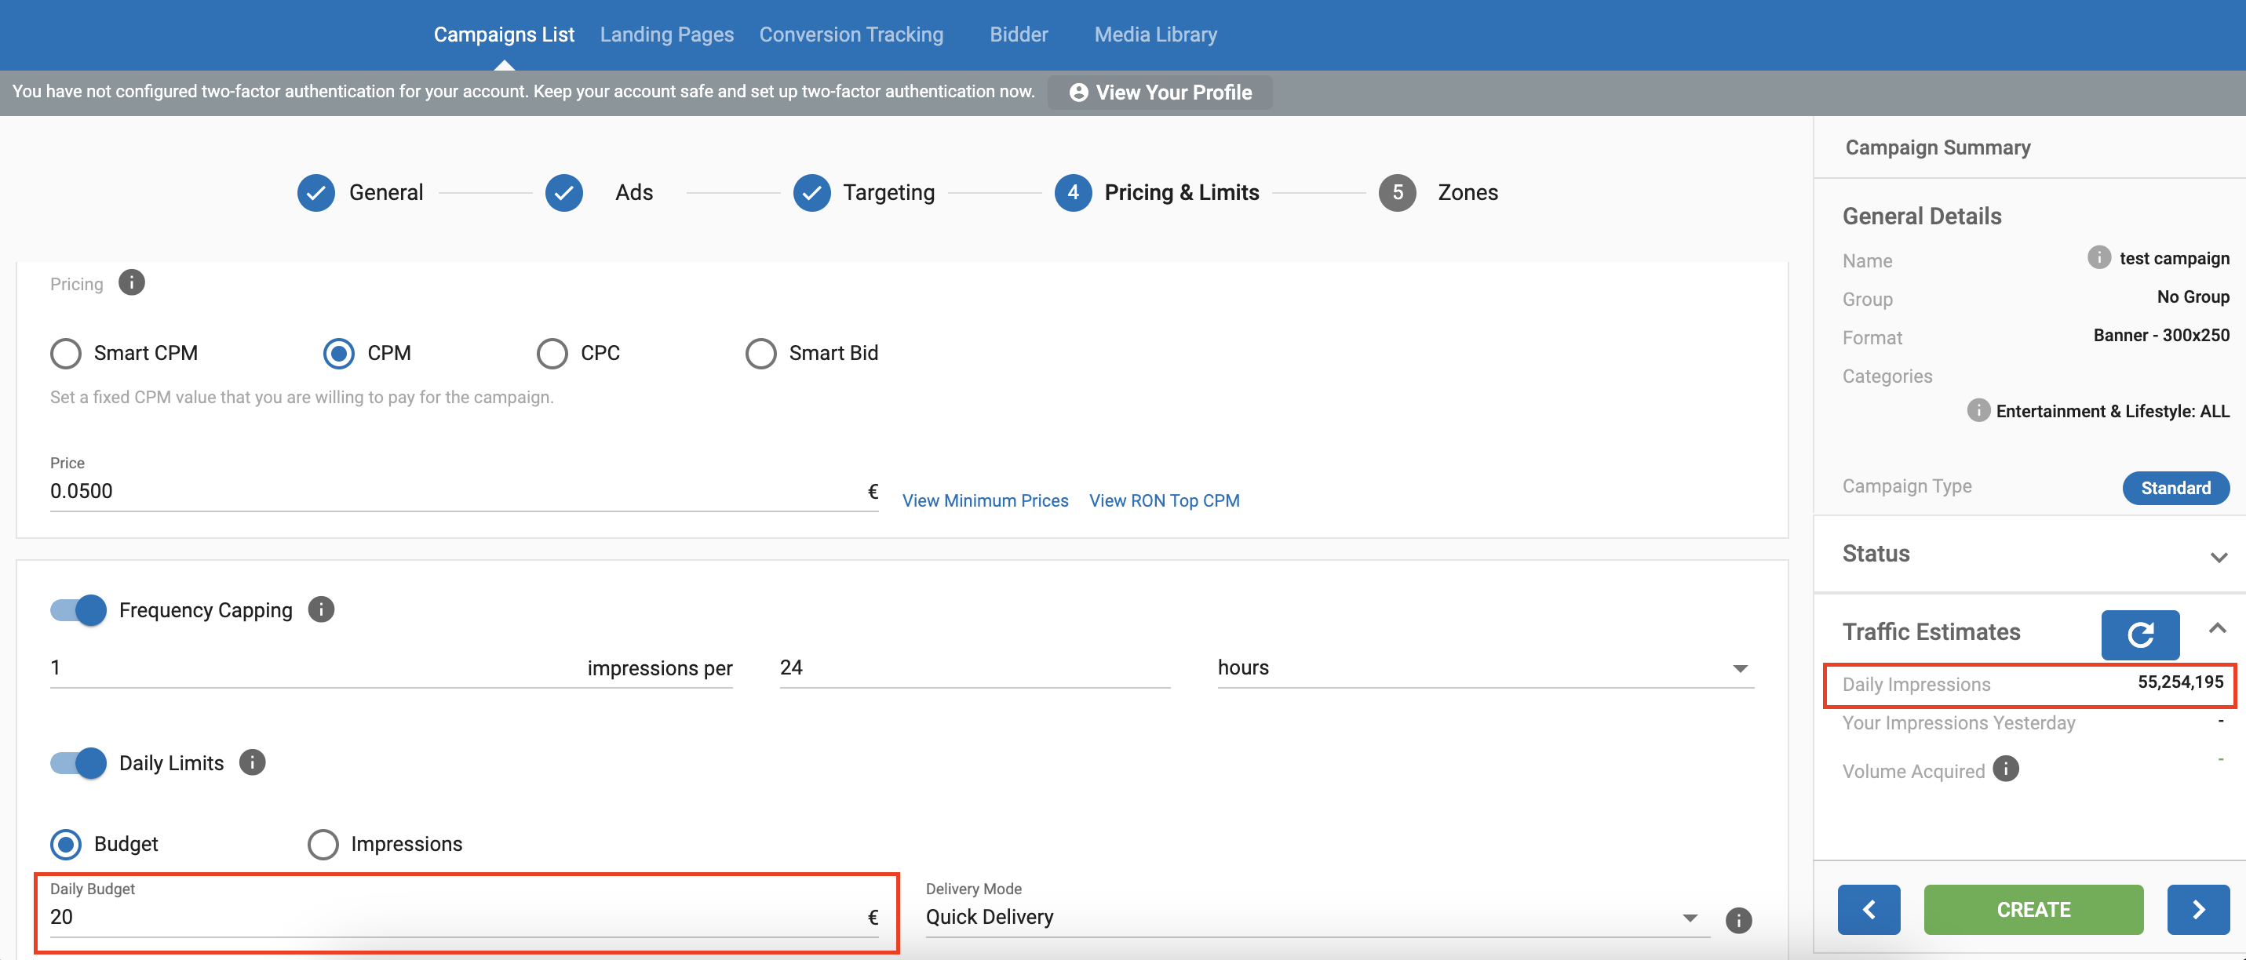Viewport: 2246px width, 960px height.
Task: Click Delivery Mode info icon
Action: [x=1737, y=920]
